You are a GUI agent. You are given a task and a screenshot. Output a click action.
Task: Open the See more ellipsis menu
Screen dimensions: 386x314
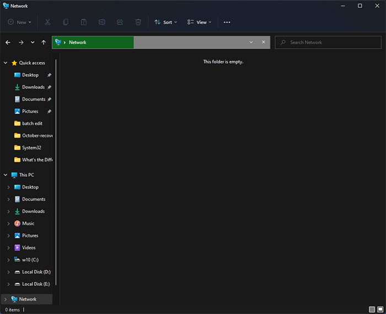coord(227,22)
